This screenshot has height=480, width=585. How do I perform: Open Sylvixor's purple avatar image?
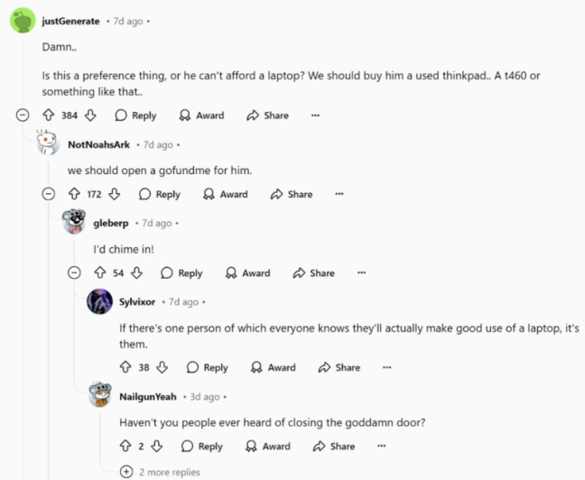99,301
